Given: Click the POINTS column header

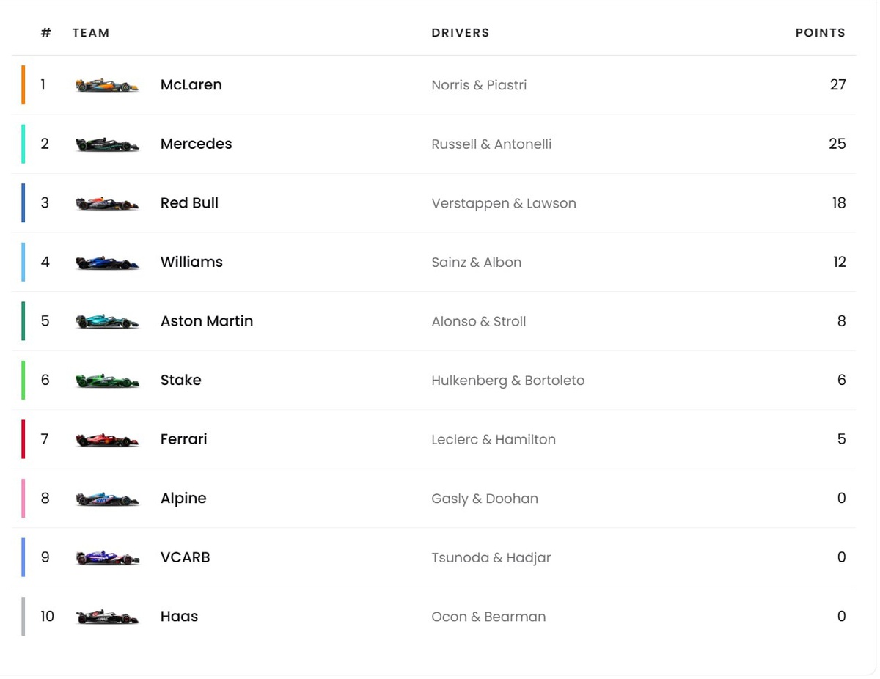Looking at the screenshot, I should pyautogui.click(x=821, y=33).
